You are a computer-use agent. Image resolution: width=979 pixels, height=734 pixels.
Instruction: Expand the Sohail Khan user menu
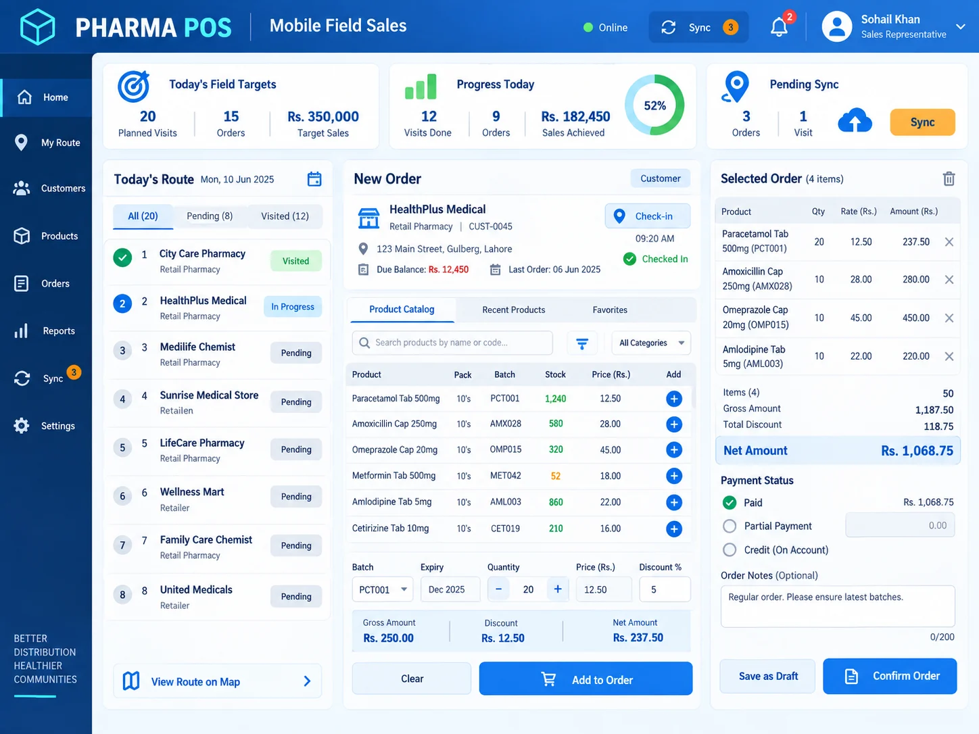click(x=960, y=27)
